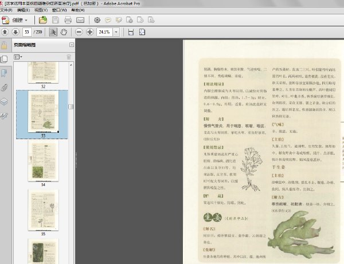Open the Bookmarks navigation panel
344x264 pixels.
coord(5,73)
